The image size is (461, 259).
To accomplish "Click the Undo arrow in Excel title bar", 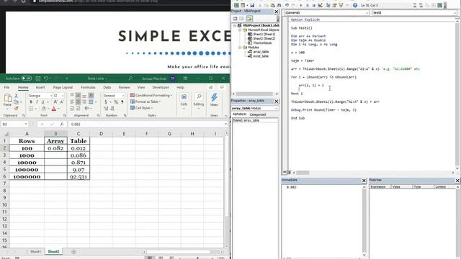I will tap(46, 78).
